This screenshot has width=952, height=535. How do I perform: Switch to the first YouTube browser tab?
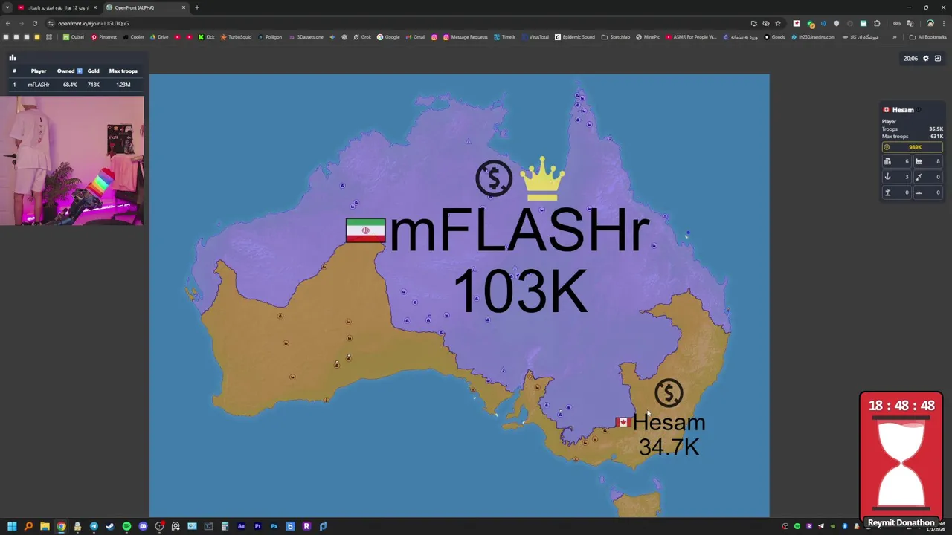click(56, 7)
